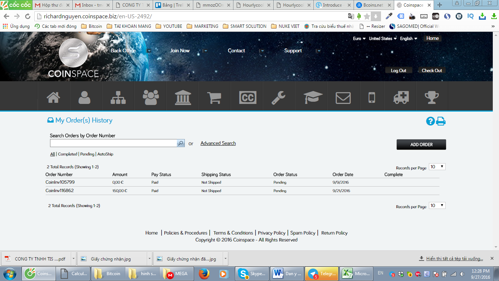Open the mobile phone icon

(372, 98)
